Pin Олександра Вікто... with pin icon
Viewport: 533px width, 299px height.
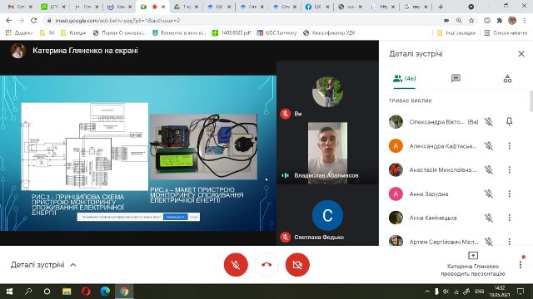click(509, 122)
